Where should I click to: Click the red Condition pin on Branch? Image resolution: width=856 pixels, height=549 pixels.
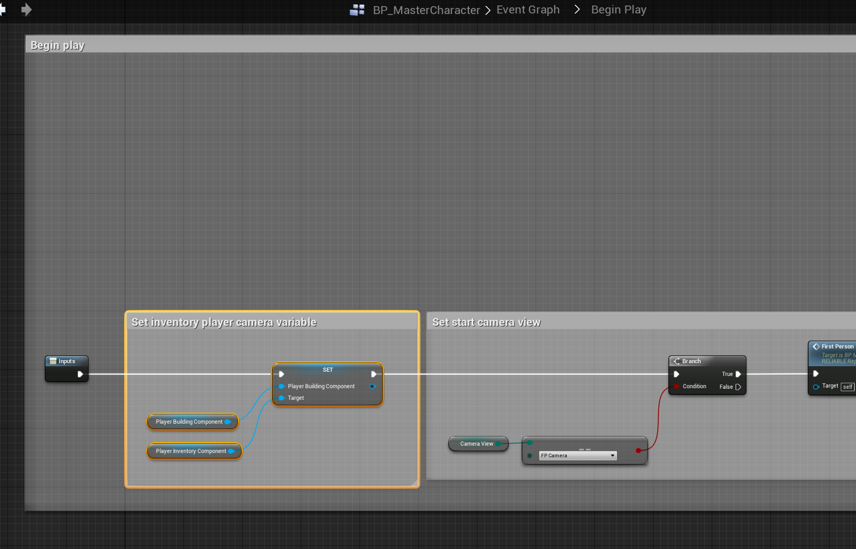(676, 386)
